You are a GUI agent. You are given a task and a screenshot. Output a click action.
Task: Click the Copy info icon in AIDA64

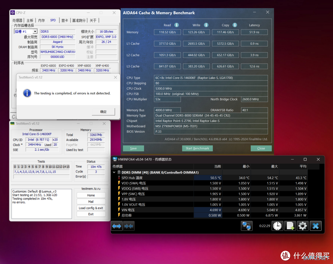pyautogui.click(x=235, y=25)
